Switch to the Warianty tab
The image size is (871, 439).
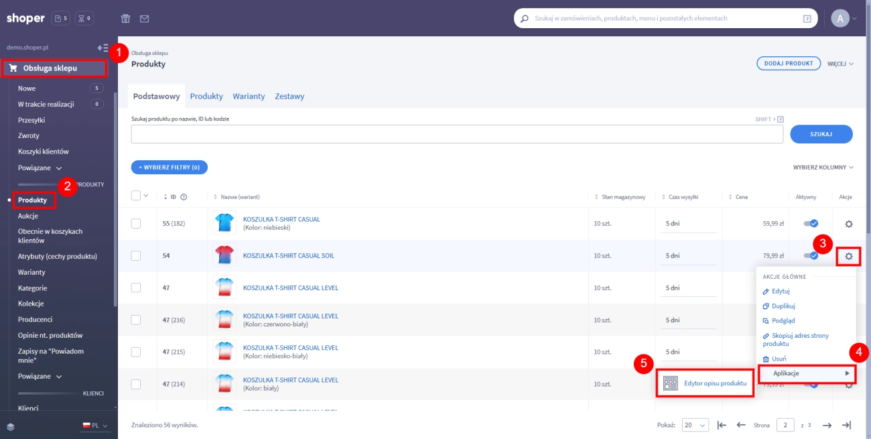[249, 97]
